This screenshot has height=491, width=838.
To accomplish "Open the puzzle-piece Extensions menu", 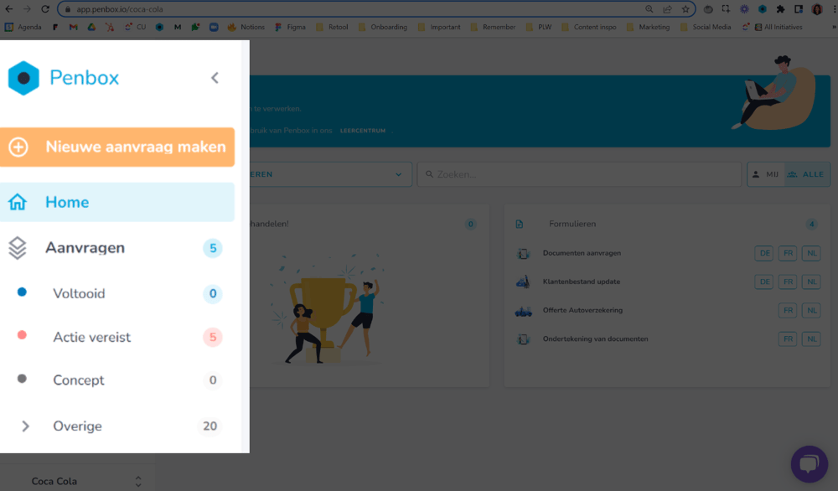I will click(780, 9).
